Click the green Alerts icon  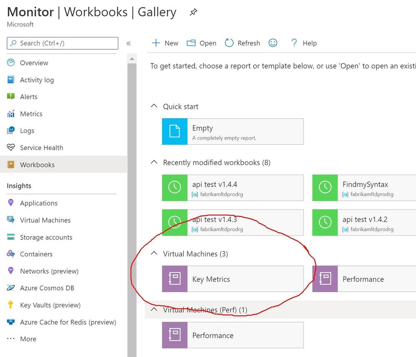[x=10, y=96]
